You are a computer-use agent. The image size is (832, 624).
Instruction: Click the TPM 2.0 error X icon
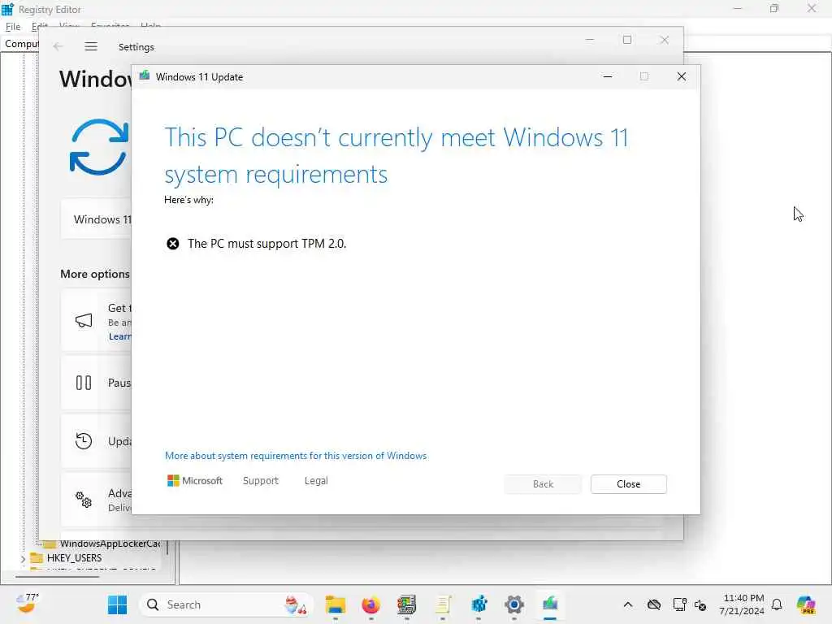pos(172,244)
